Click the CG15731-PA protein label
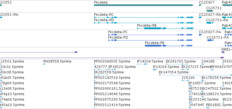Viewport: 232px width, 109px height. click(x=218, y=38)
